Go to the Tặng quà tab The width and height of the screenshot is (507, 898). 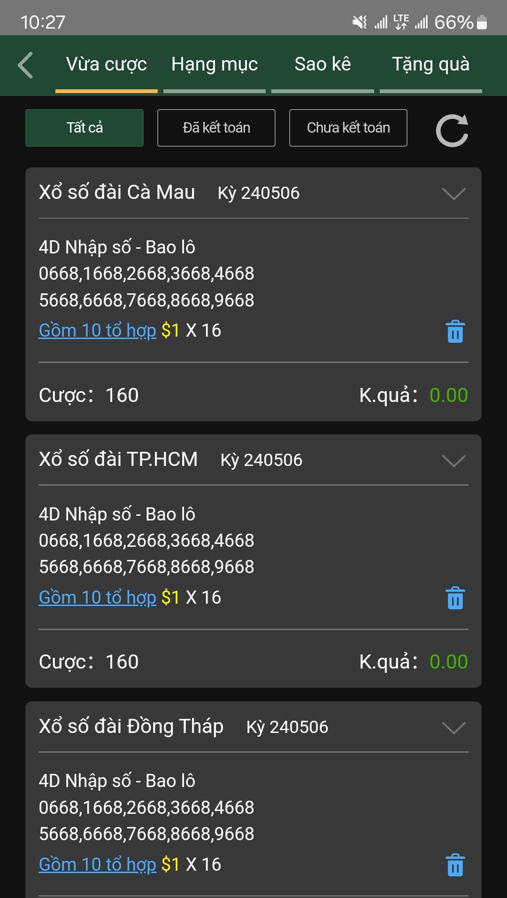pyautogui.click(x=430, y=65)
